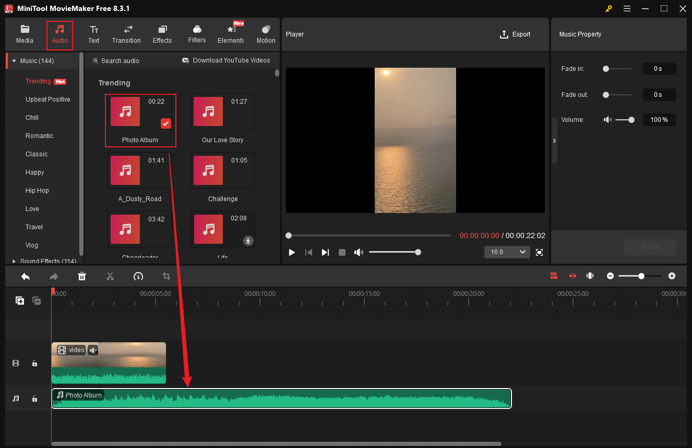The width and height of the screenshot is (692, 448).
Task: Click the Redo arrow icon
Action: tap(54, 276)
